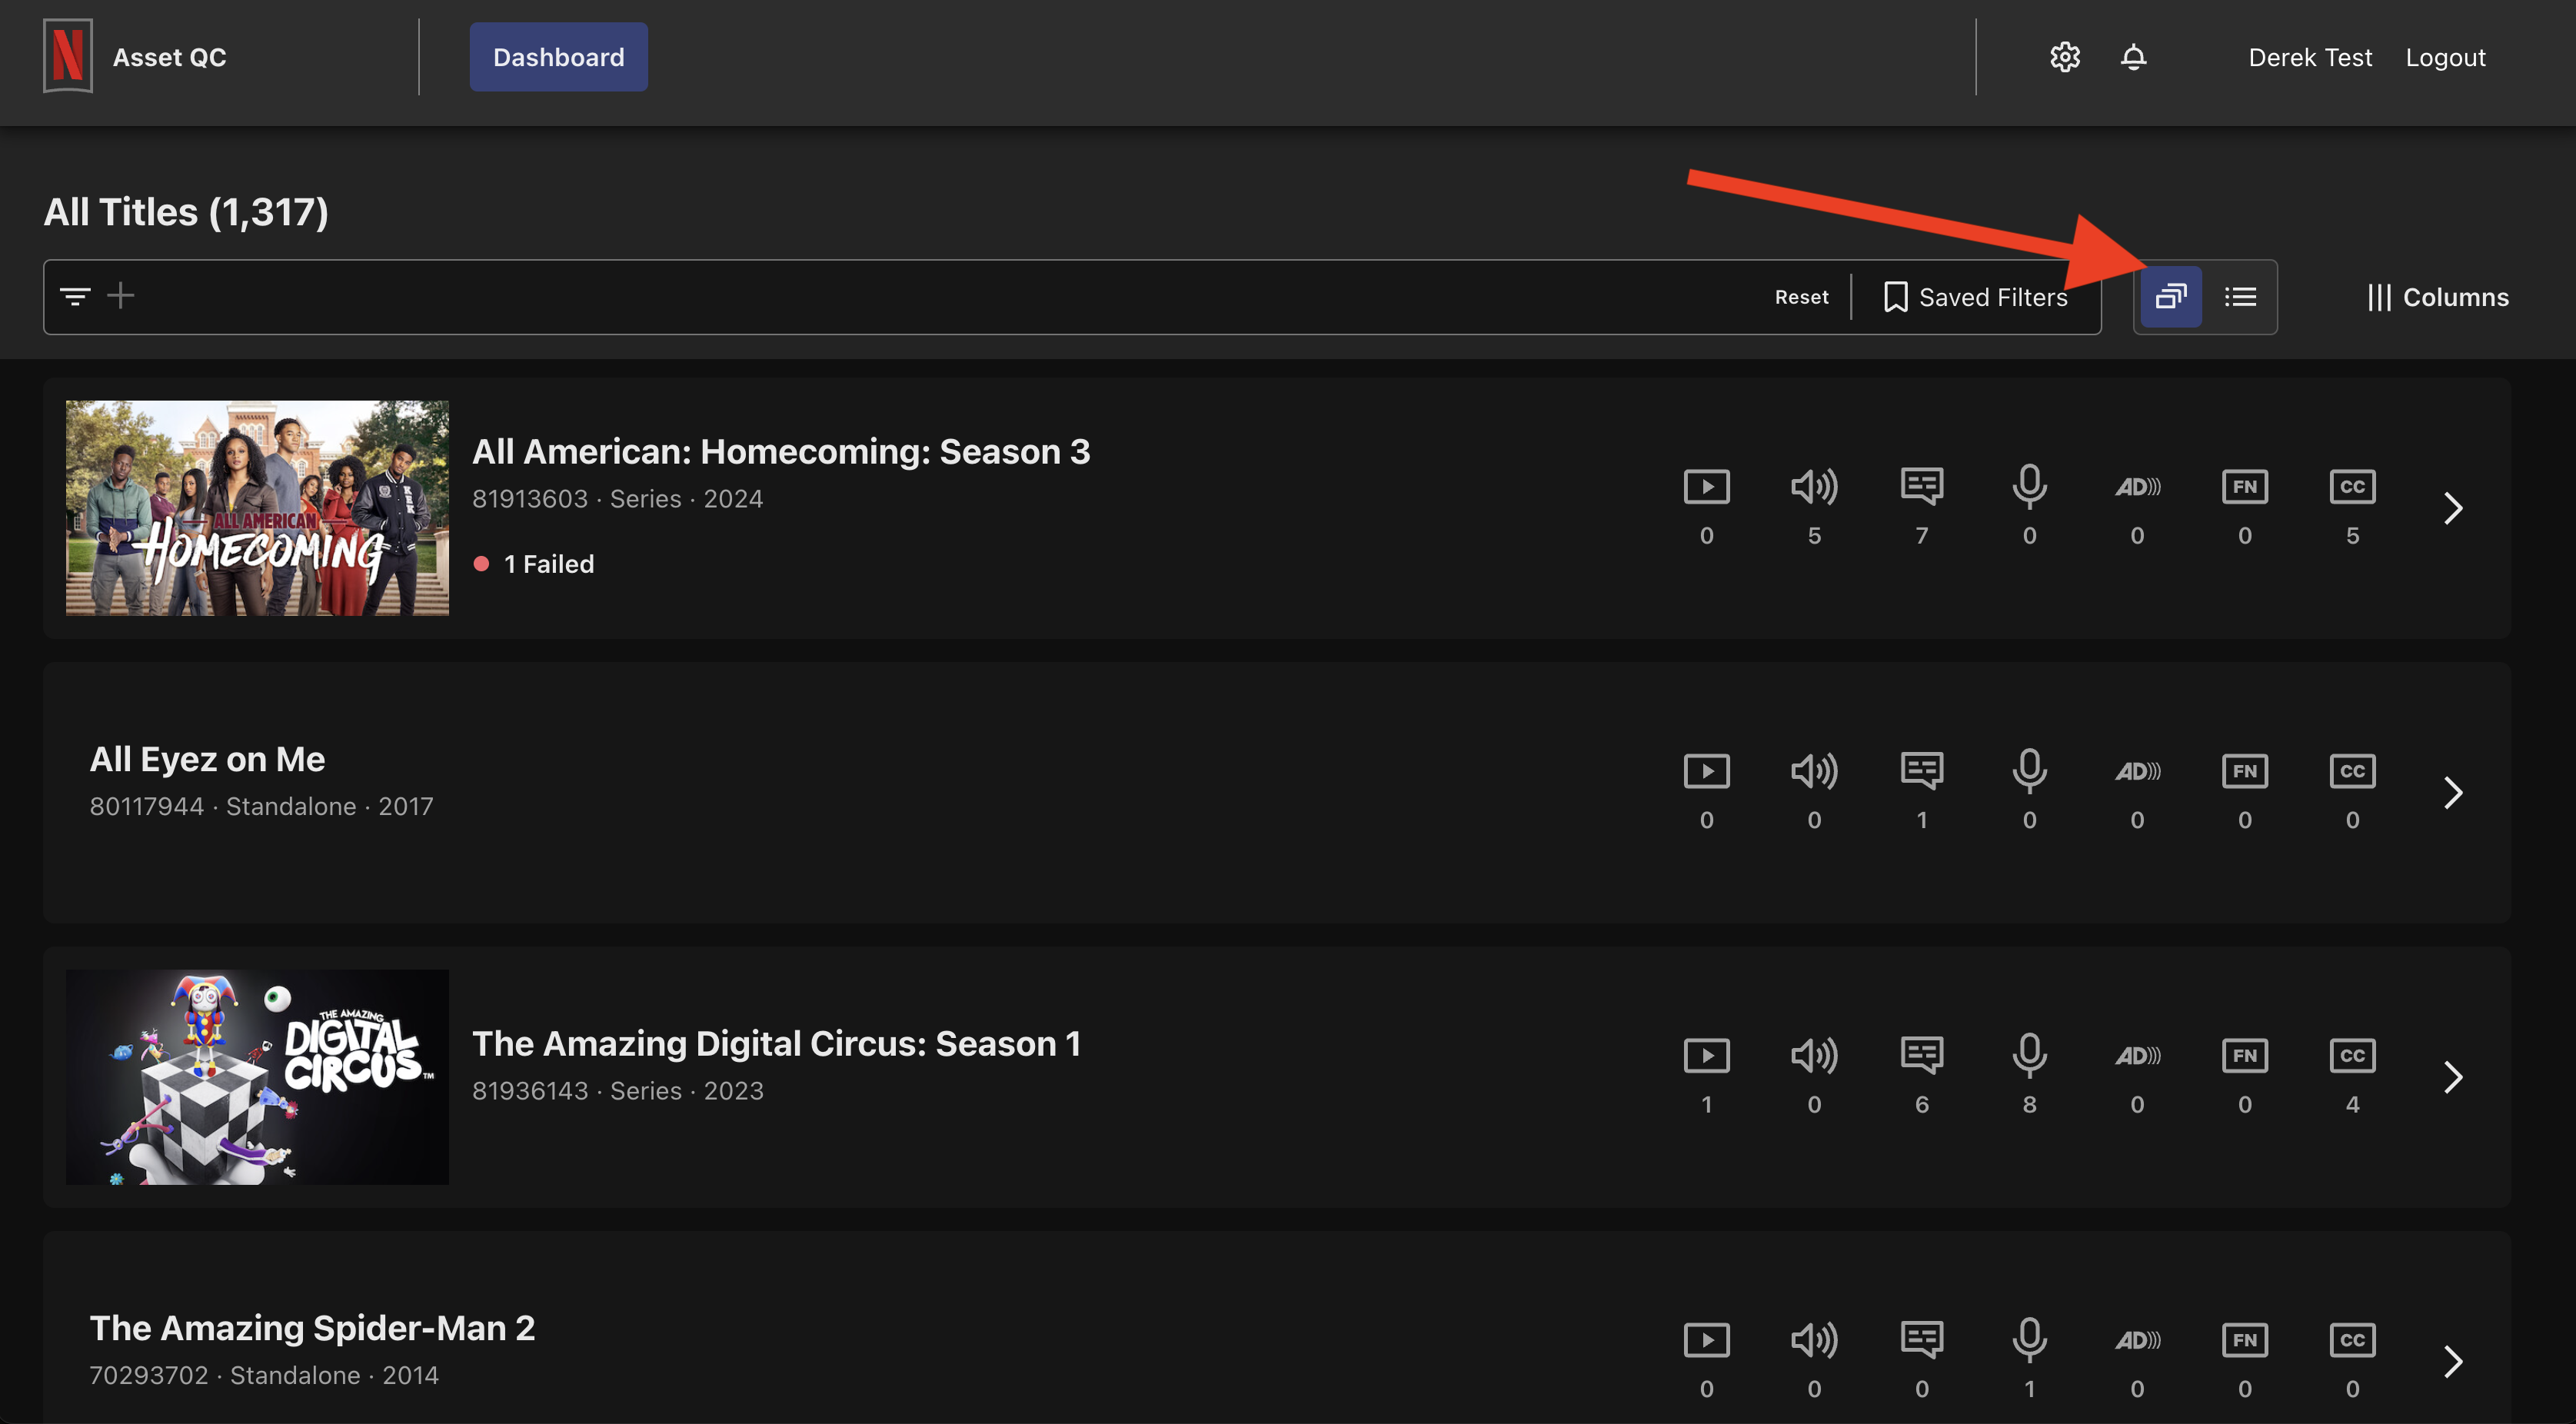Click subtitles icon in Amazing Digital Circus row
The image size is (2576, 1424).
point(1921,1055)
